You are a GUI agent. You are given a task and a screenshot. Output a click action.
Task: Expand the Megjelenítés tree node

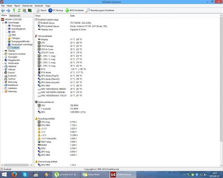(3, 60)
